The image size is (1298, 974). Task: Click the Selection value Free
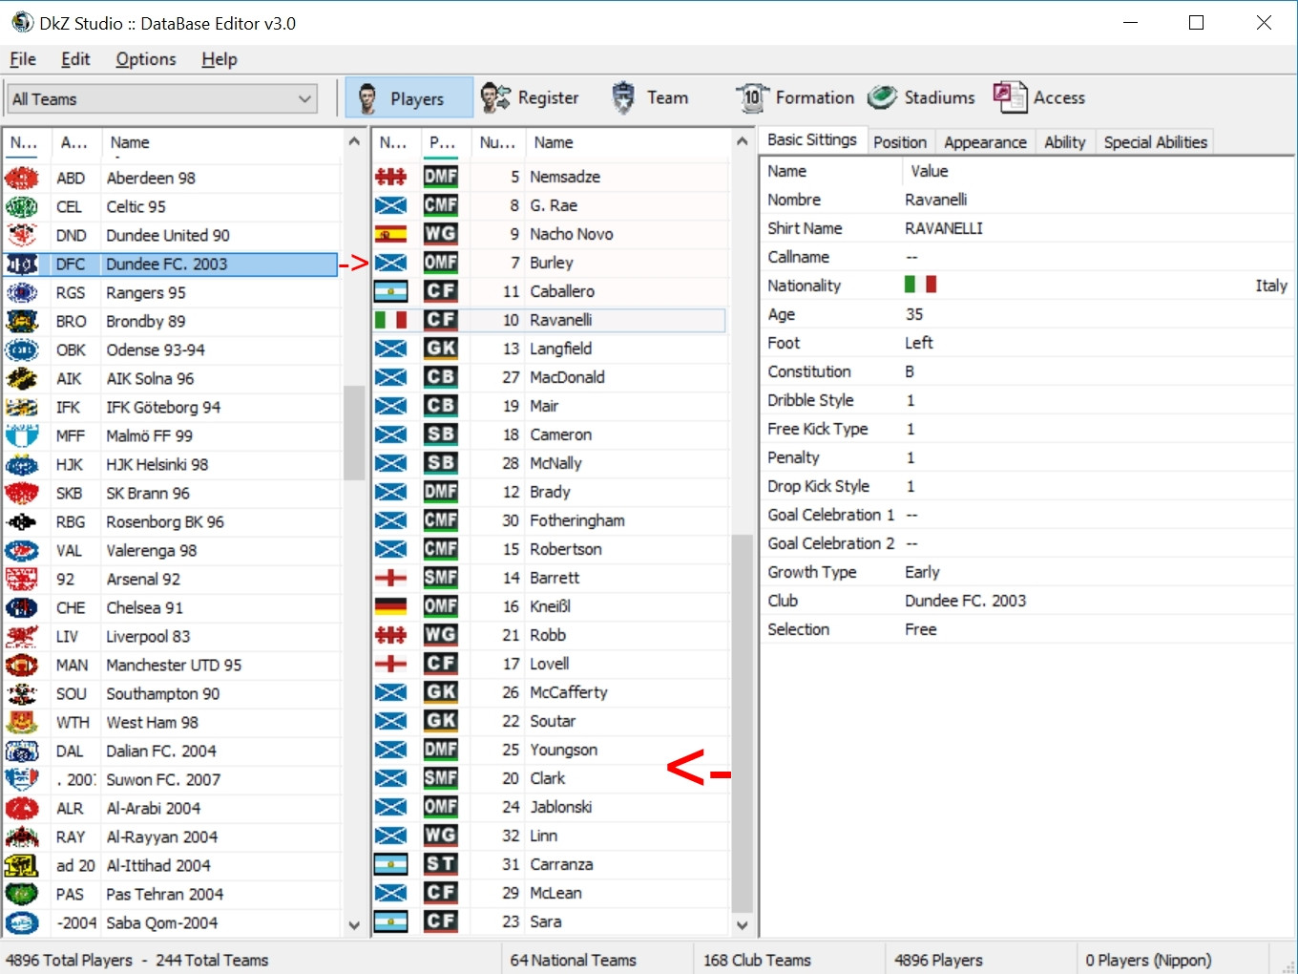(921, 629)
